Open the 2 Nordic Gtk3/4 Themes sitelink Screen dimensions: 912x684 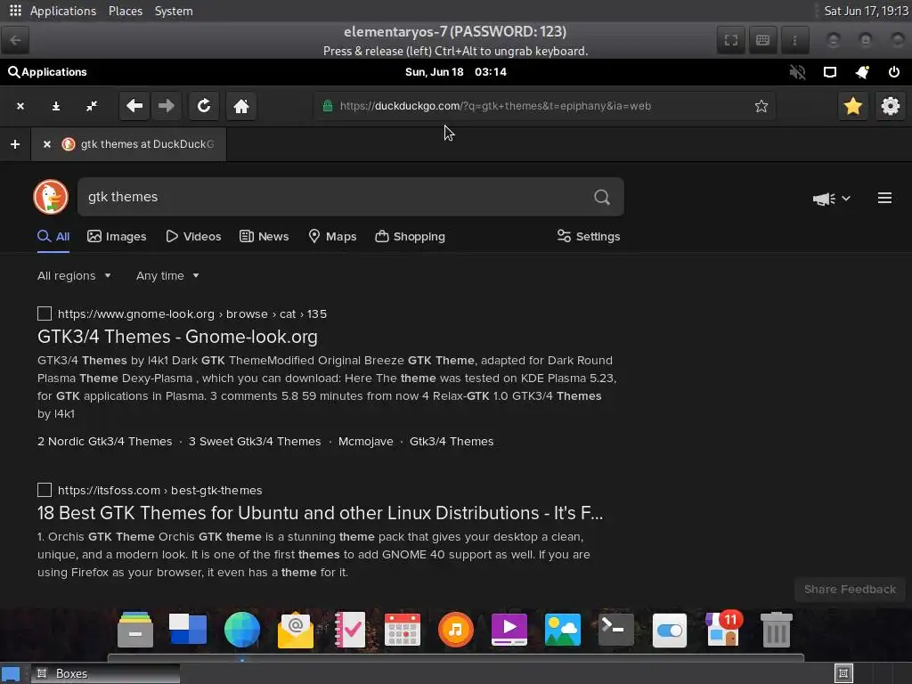[105, 442]
